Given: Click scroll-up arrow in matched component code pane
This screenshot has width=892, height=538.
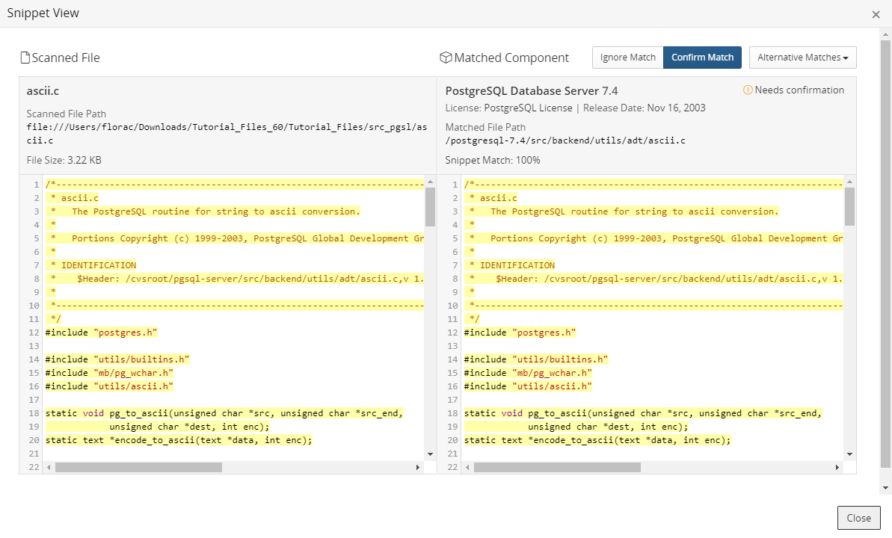Looking at the screenshot, I should point(849,182).
